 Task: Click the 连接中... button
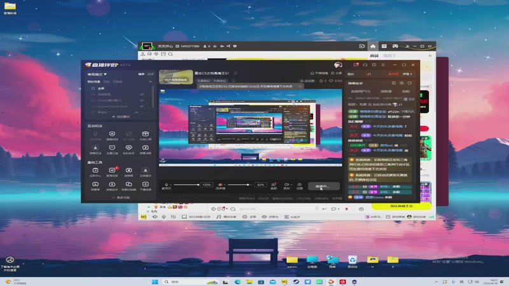pos(323,186)
